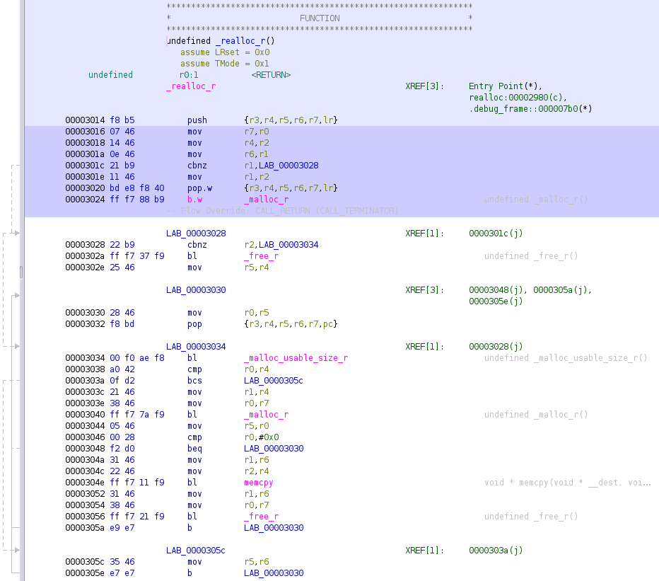The image size is (659, 581).
Task: Follow _malloc_r call at 00003040
Action: click(266, 415)
